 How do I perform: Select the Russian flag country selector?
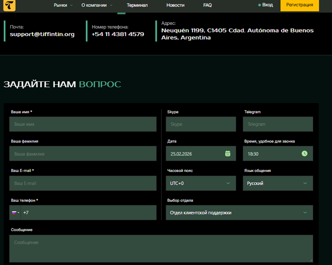[15, 212]
